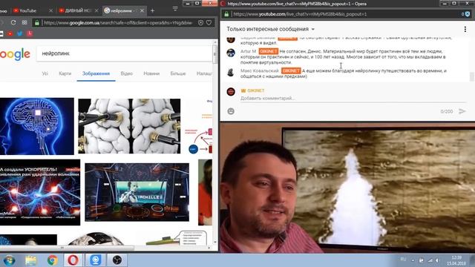Select the Зображення search tab
Screen dimensions: 475x267
click(96, 73)
